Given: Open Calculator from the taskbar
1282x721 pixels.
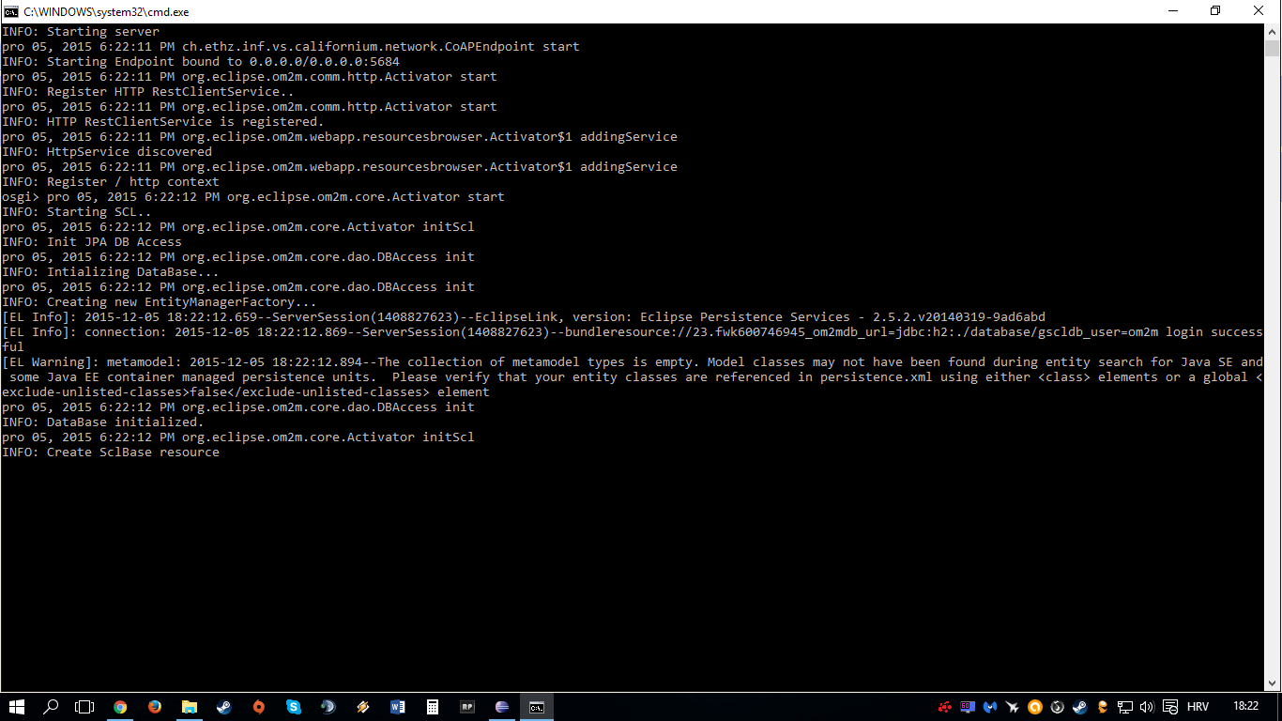Looking at the screenshot, I should (432, 707).
